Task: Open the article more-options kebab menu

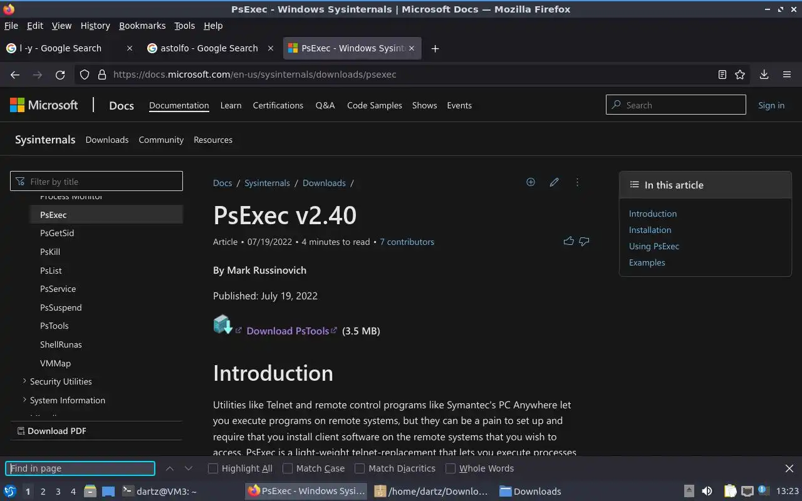Action: click(577, 182)
